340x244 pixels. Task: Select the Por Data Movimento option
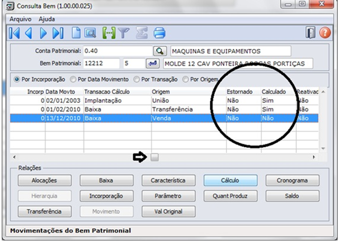point(100,80)
